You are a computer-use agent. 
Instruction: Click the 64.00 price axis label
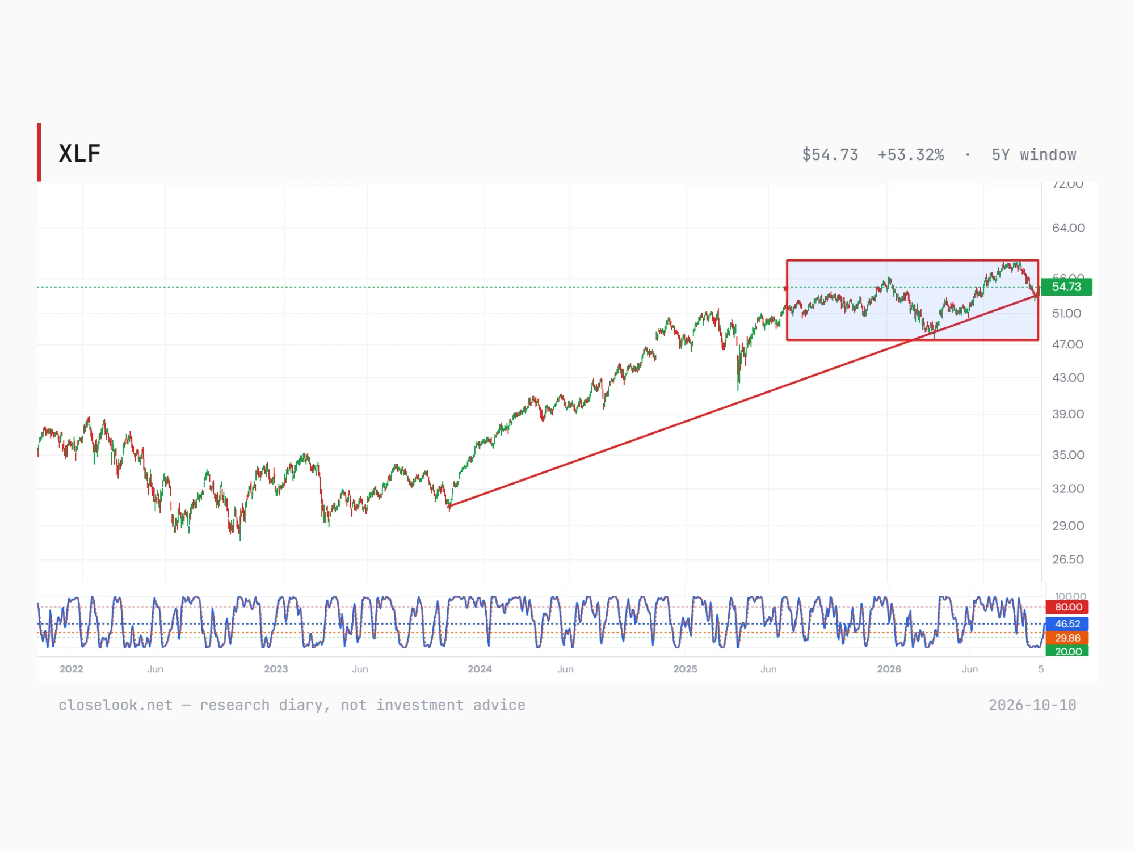tap(1068, 228)
